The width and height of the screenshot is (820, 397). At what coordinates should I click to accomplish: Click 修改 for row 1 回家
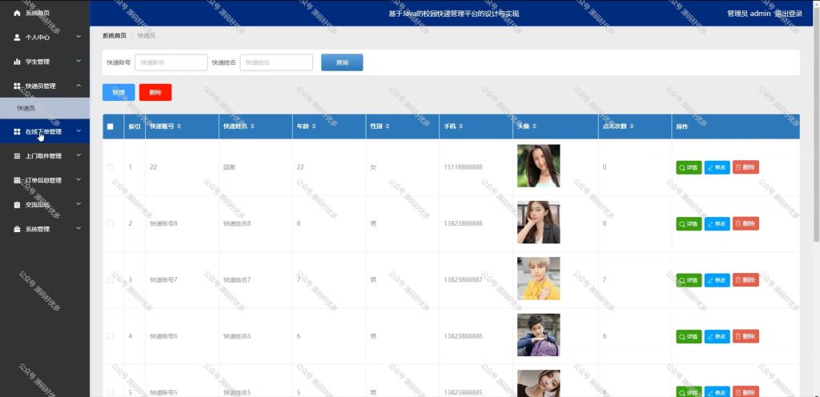point(717,167)
